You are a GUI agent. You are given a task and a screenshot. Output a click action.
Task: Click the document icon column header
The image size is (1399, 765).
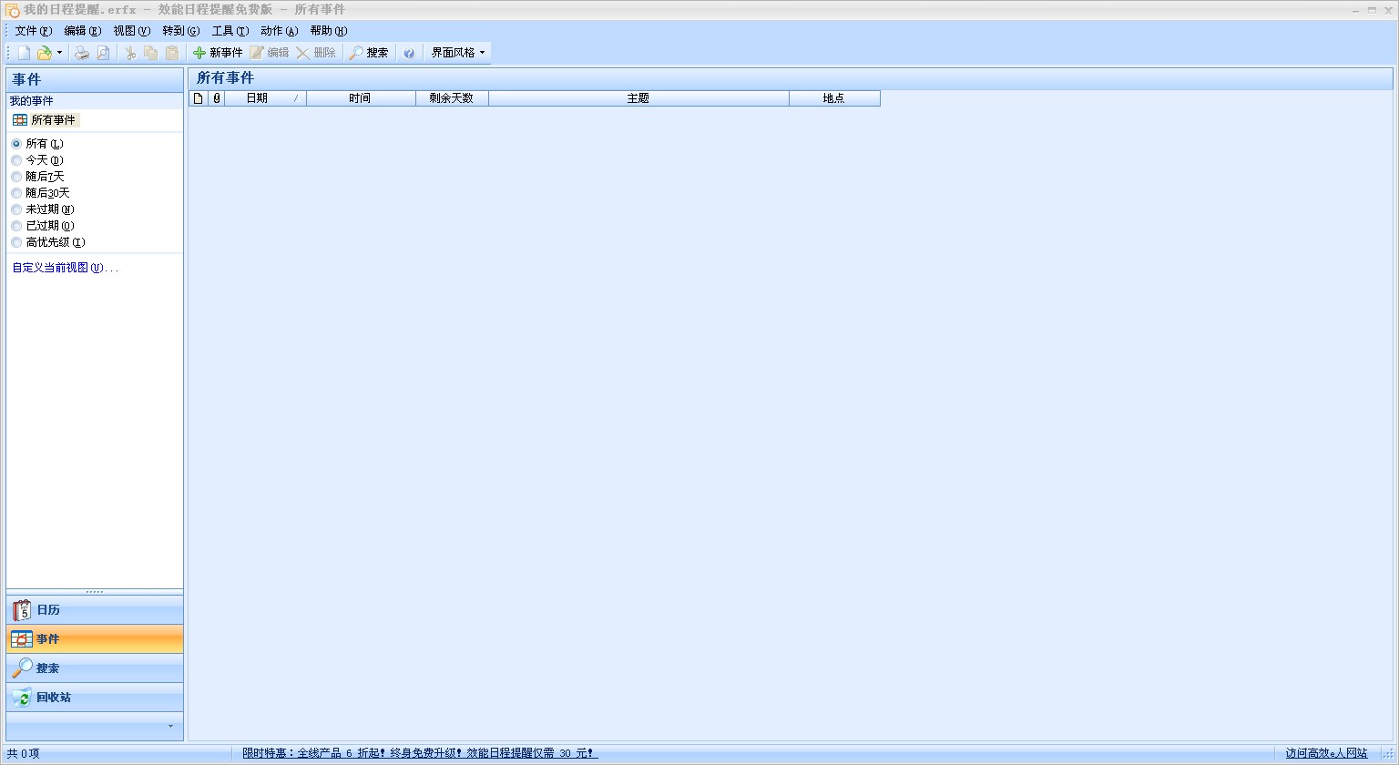199,98
